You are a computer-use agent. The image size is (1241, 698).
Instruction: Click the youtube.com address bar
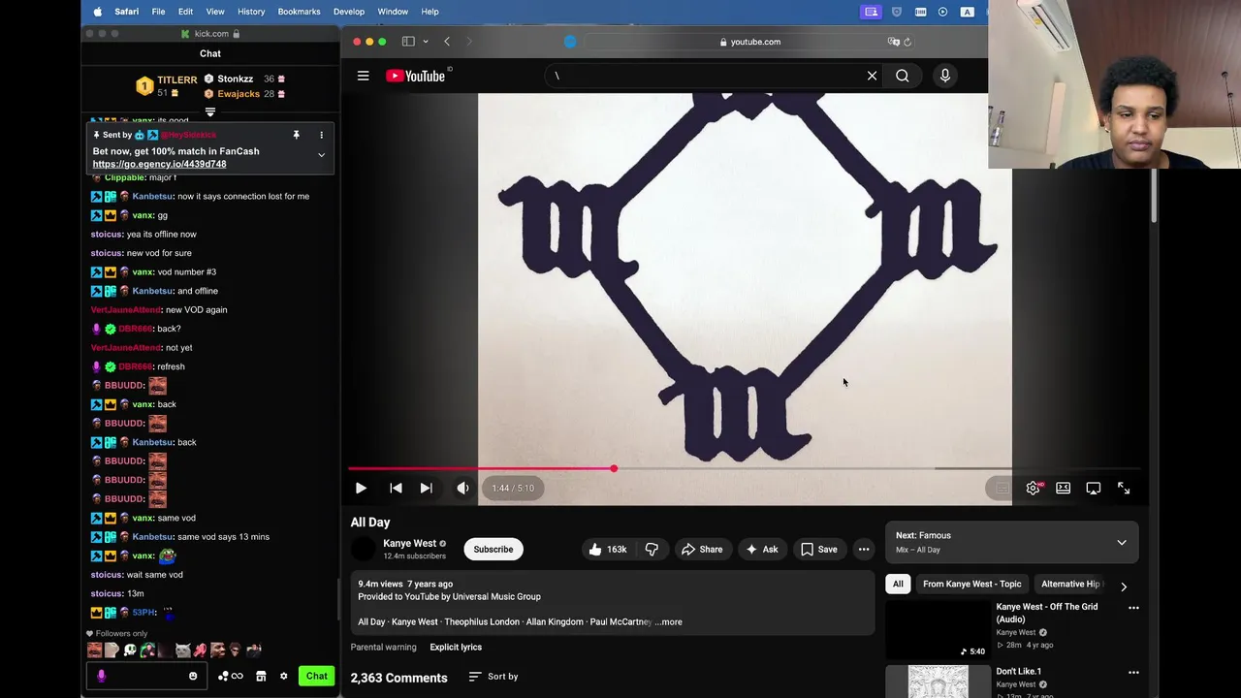pyautogui.click(x=748, y=42)
